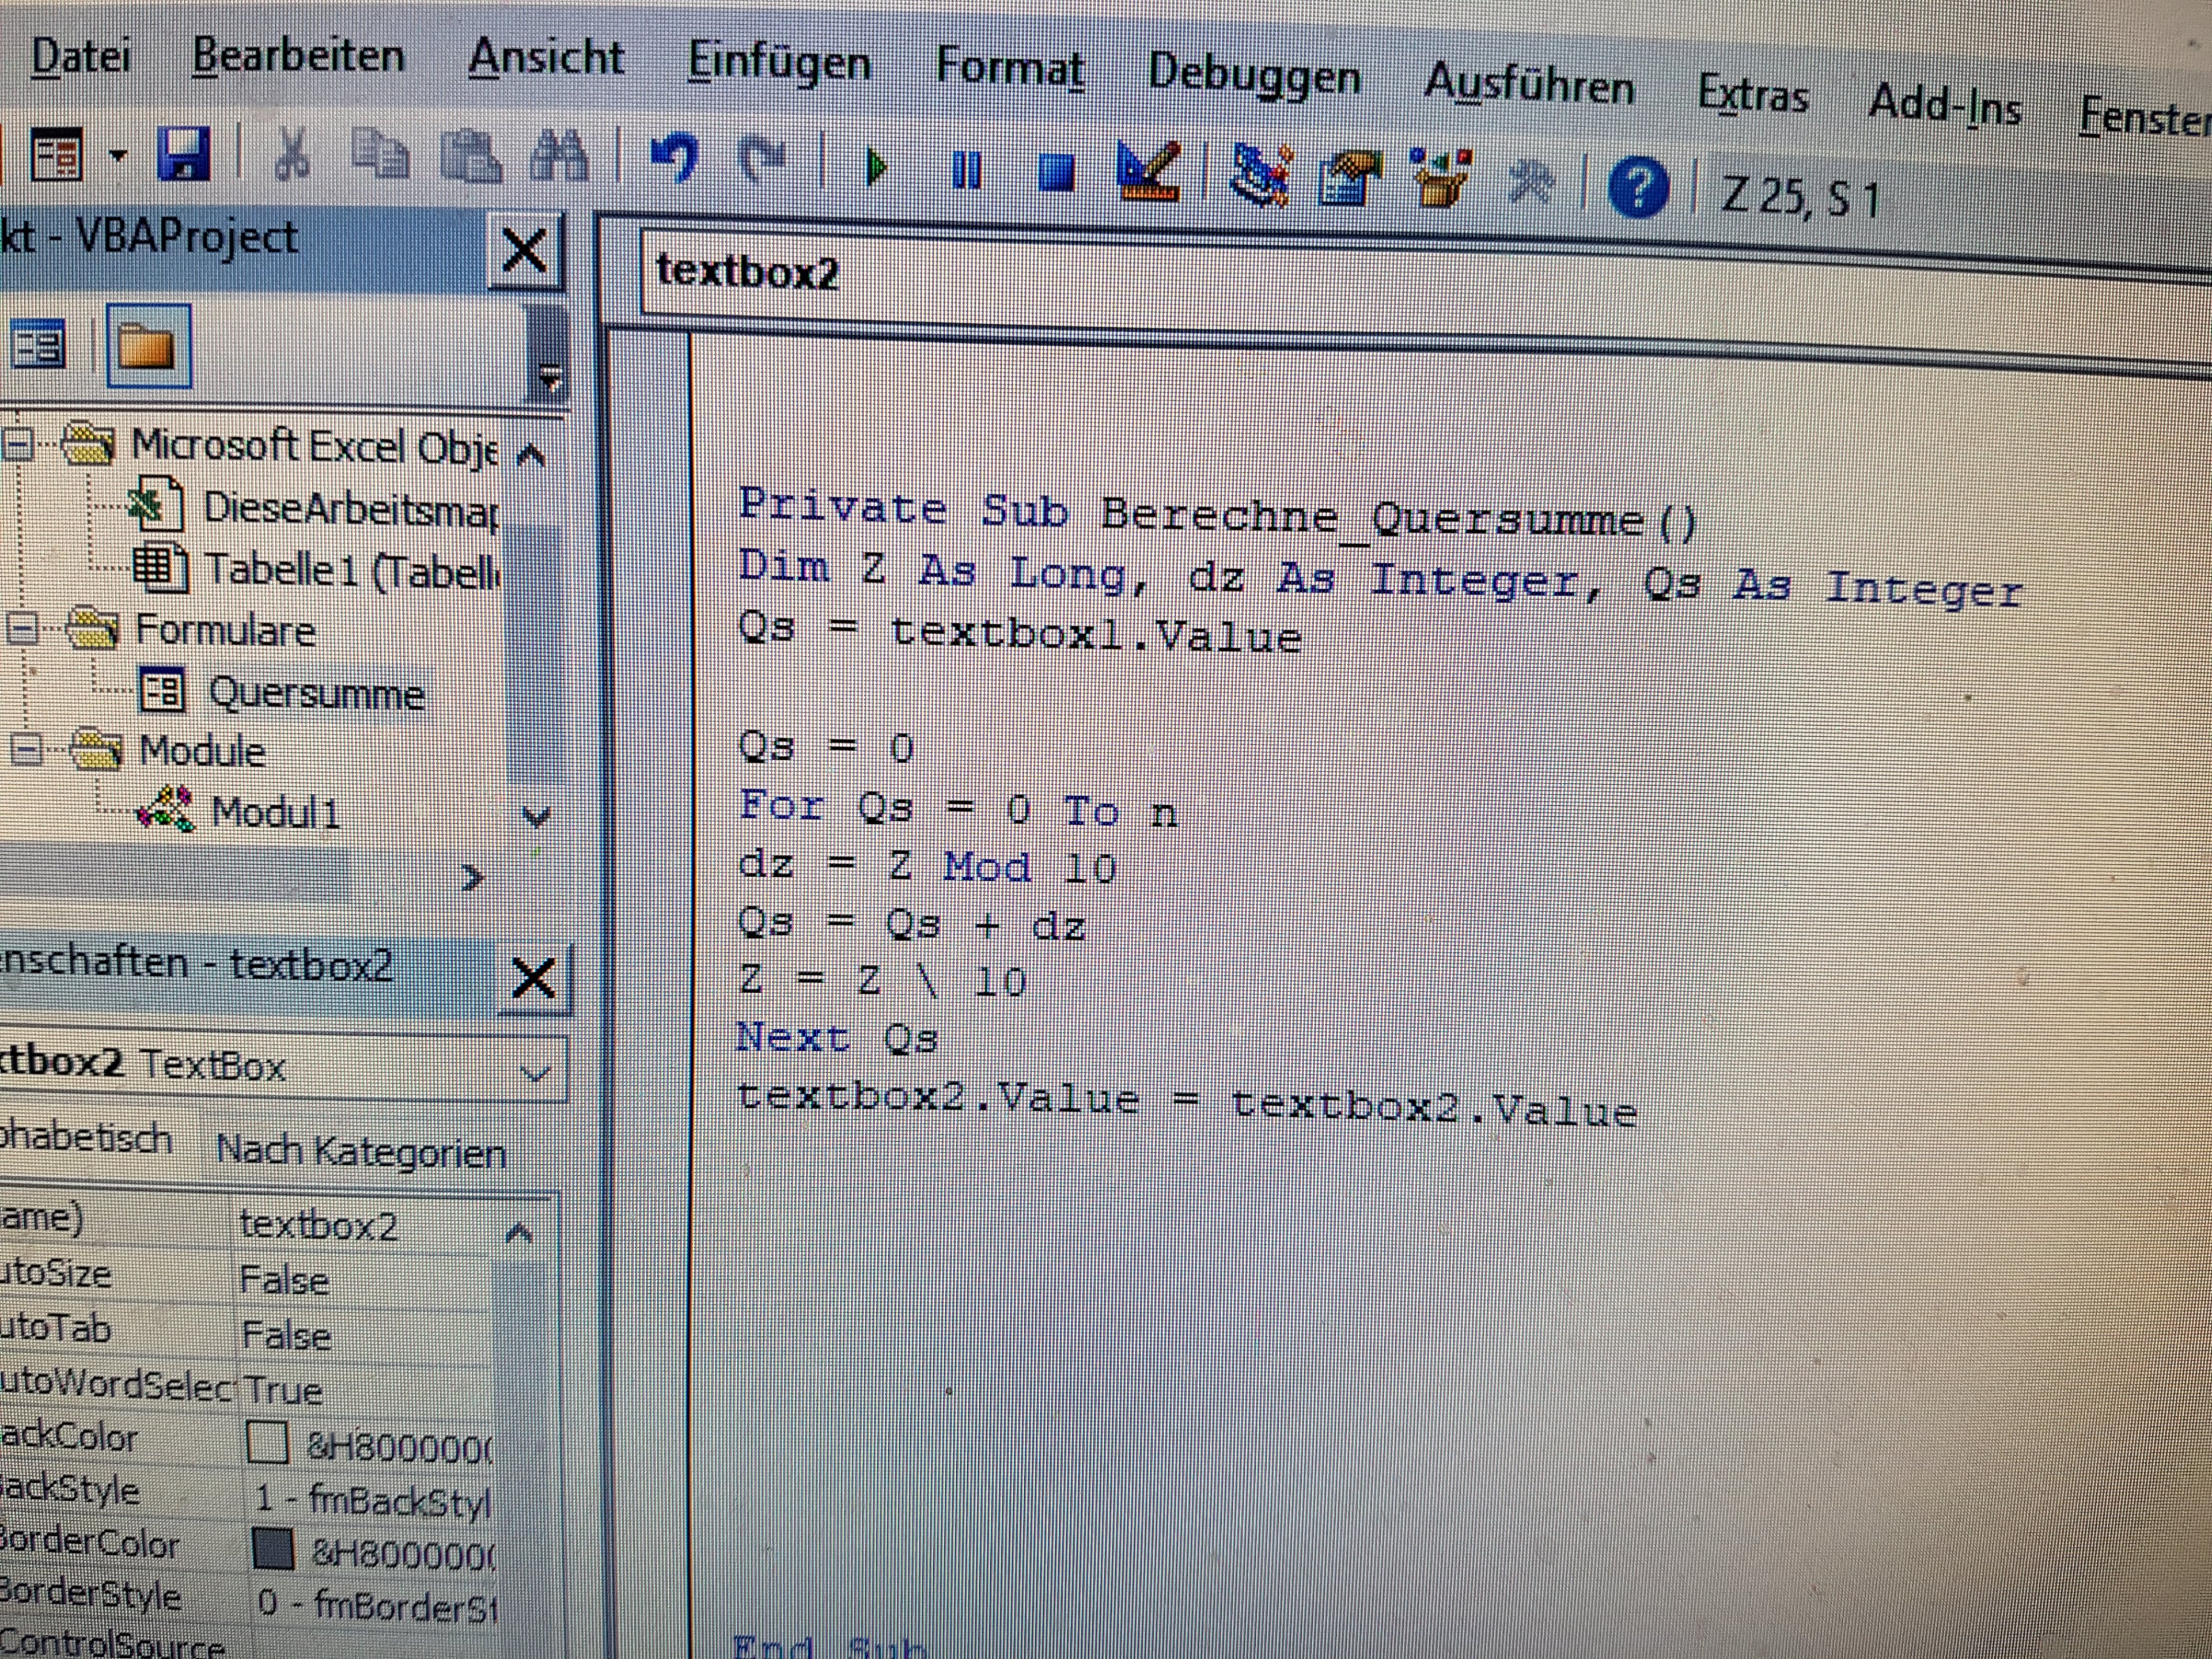Viewport: 2212px width, 1659px height.
Task: Open the textbox2 object dropdown in properties
Action: [x=535, y=1074]
